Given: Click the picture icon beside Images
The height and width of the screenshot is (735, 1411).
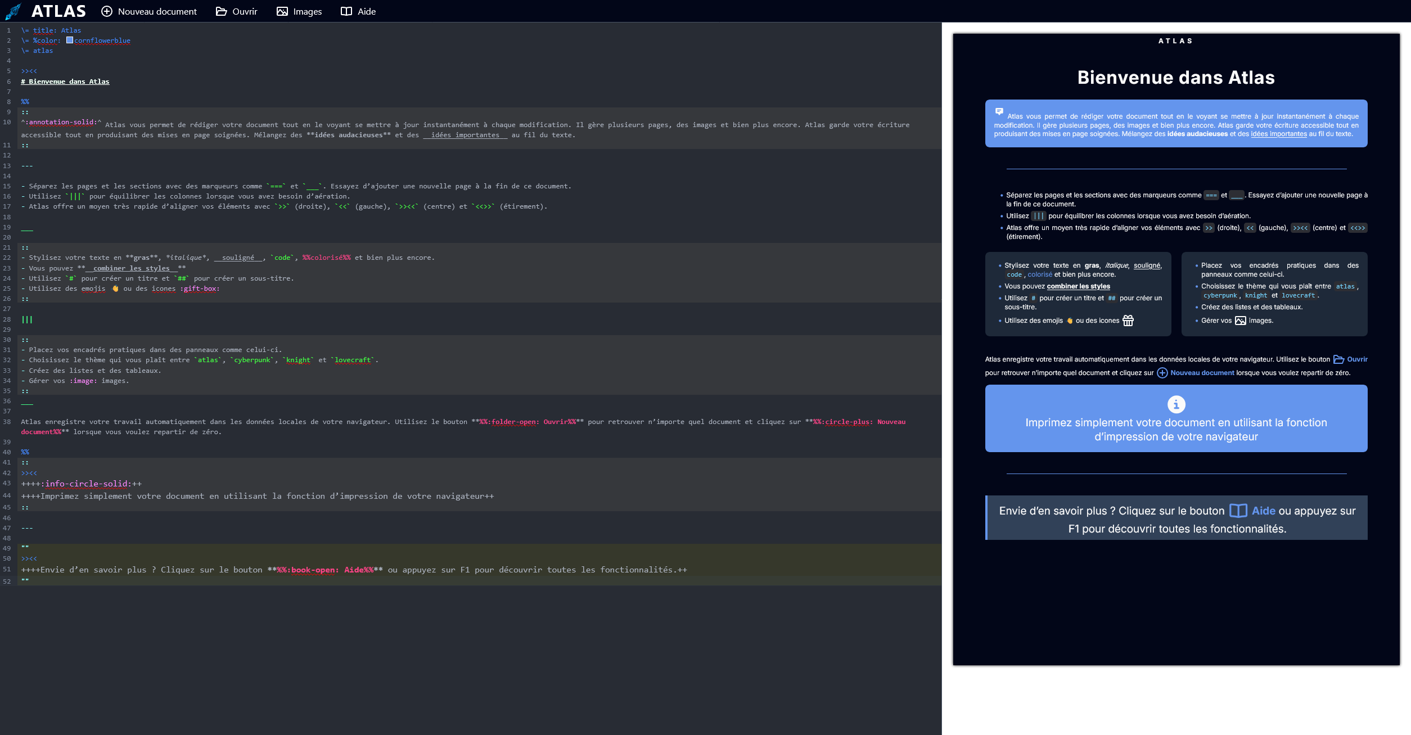Looking at the screenshot, I should click(282, 11).
